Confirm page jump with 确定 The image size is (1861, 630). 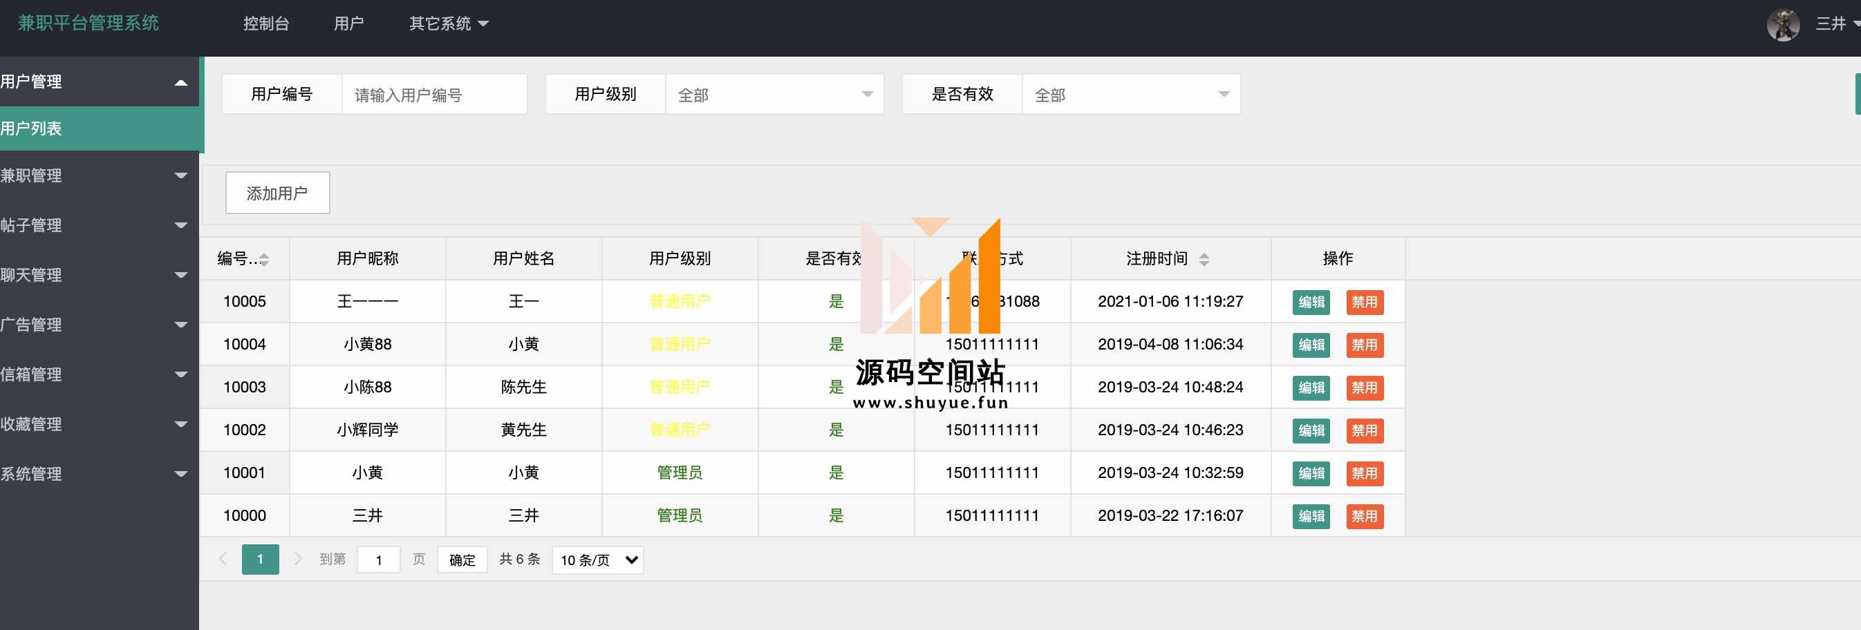tap(462, 560)
